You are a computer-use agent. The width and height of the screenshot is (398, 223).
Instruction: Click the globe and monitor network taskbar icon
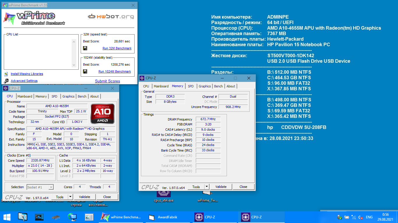pyautogui.click(x=72, y=217)
